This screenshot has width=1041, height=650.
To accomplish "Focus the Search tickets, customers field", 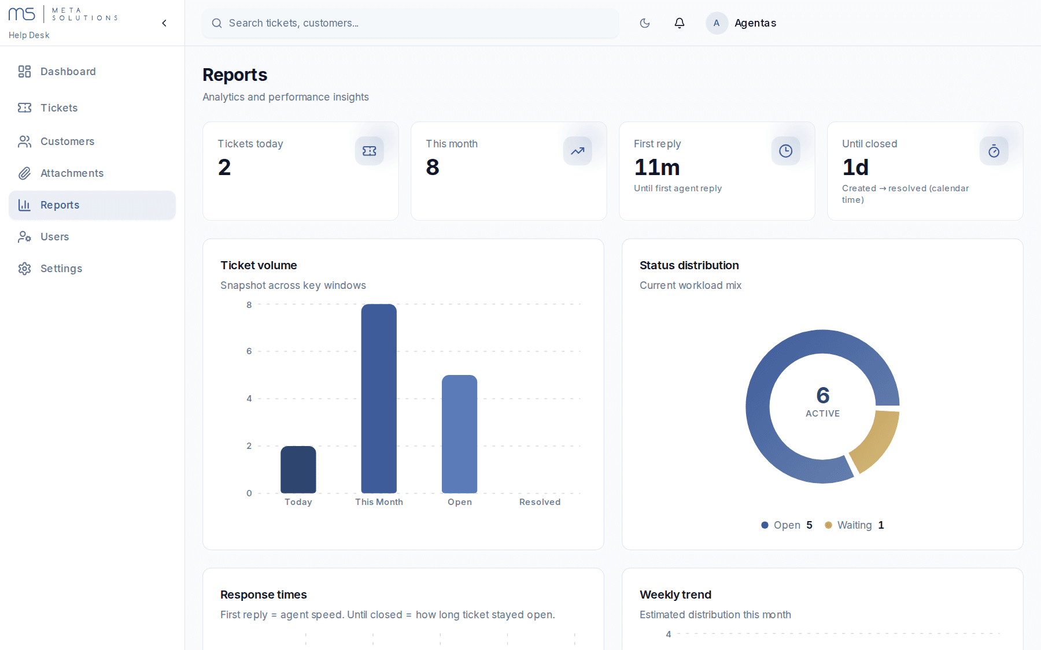I will click(411, 23).
